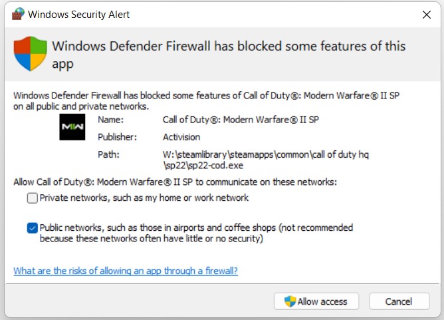Click the Path field label
The height and width of the screenshot is (320, 444).
[107, 154]
